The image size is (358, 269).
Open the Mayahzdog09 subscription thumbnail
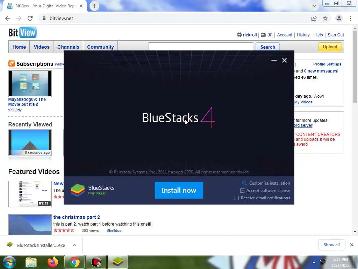(30, 83)
